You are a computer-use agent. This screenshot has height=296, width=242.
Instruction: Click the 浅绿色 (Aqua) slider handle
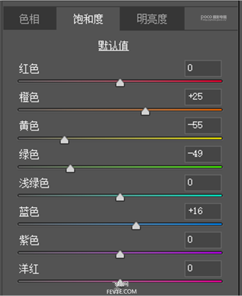(x=120, y=197)
